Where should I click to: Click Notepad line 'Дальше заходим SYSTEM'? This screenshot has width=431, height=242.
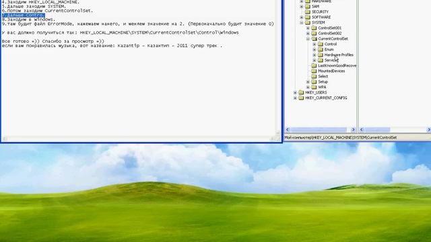pyautogui.click(x=34, y=6)
